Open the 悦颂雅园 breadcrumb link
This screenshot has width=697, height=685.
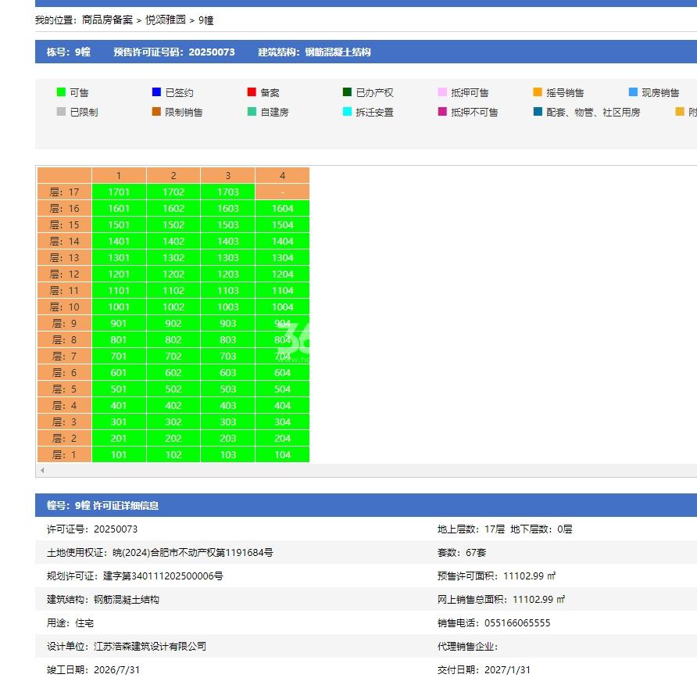click(x=166, y=20)
